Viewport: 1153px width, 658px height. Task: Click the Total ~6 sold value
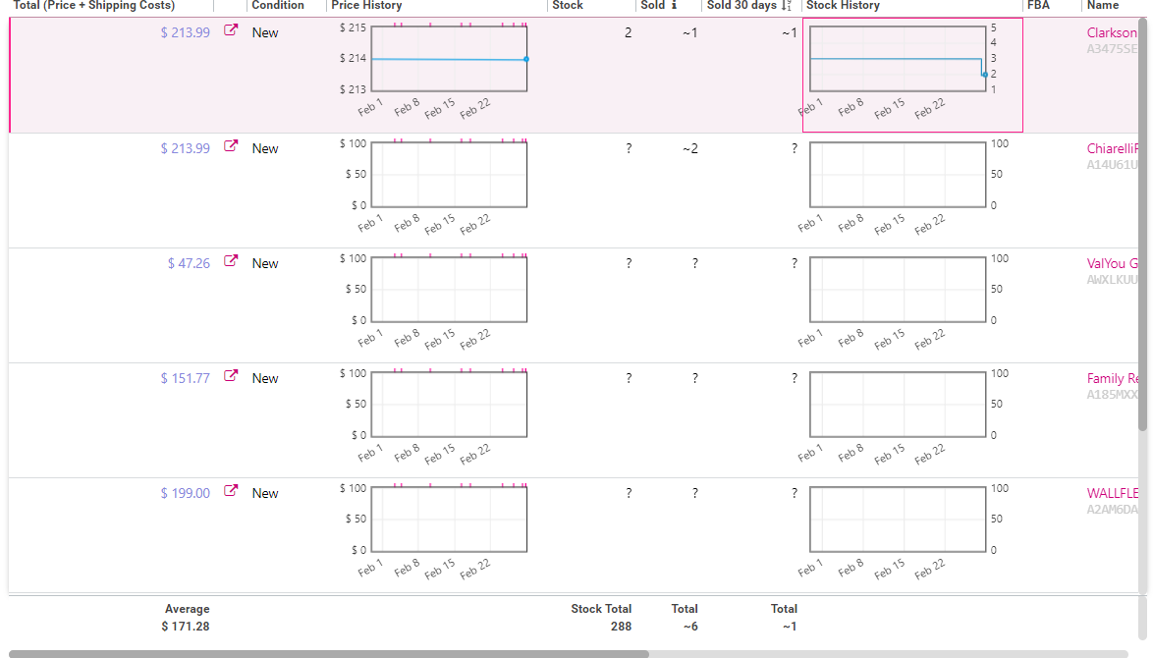[690, 627]
